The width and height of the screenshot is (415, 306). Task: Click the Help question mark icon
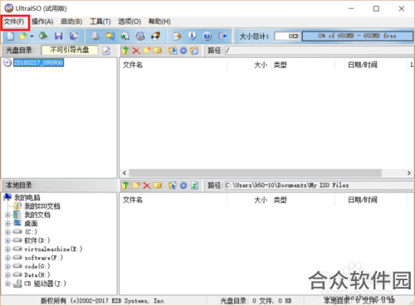pos(207,36)
